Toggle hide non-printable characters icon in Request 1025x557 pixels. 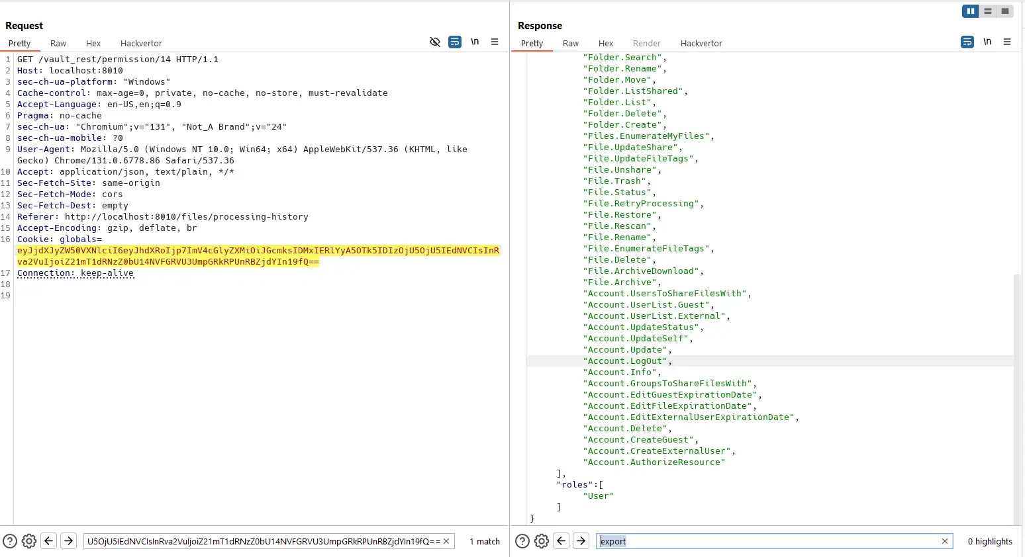(x=435, y=42)
